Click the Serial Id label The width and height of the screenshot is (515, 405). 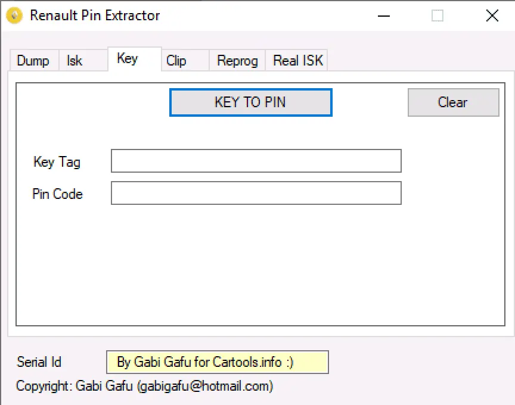[39, 362]
